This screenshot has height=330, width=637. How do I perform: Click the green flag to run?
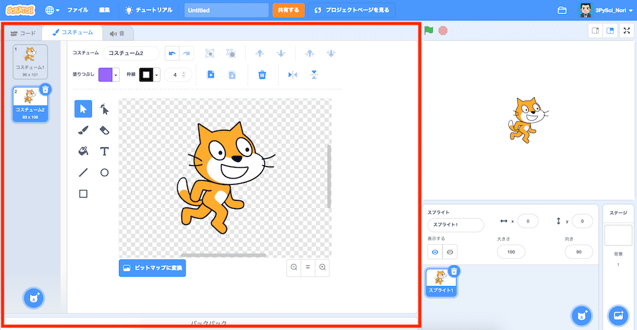(x=429, y=31)
